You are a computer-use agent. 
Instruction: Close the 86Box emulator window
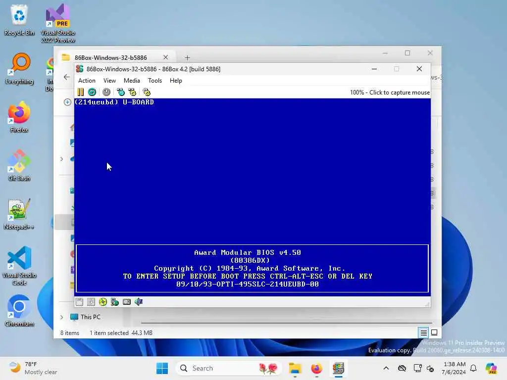(x=419, y=69)
